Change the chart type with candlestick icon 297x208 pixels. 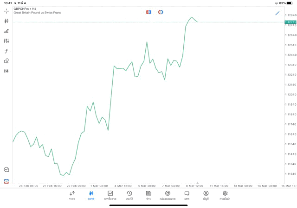[6, 21]
